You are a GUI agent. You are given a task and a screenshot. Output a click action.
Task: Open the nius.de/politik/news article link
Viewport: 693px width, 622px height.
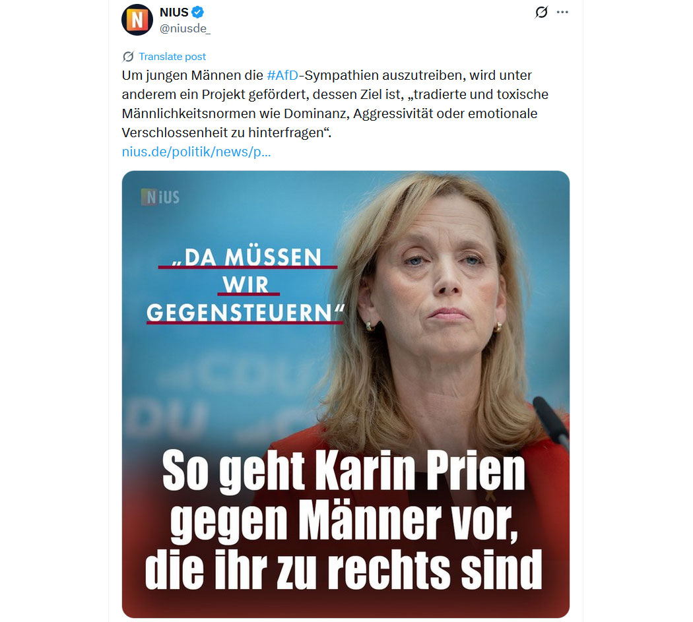click(196, 152)
